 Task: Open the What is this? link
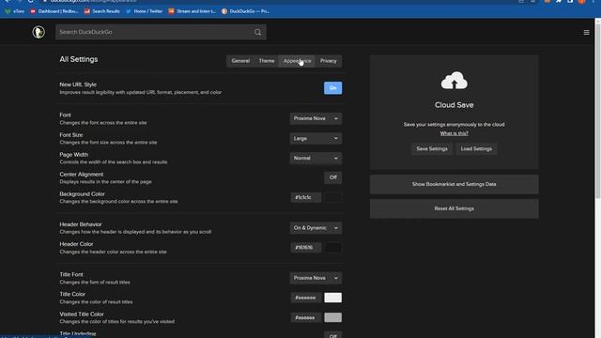point(454,133)
